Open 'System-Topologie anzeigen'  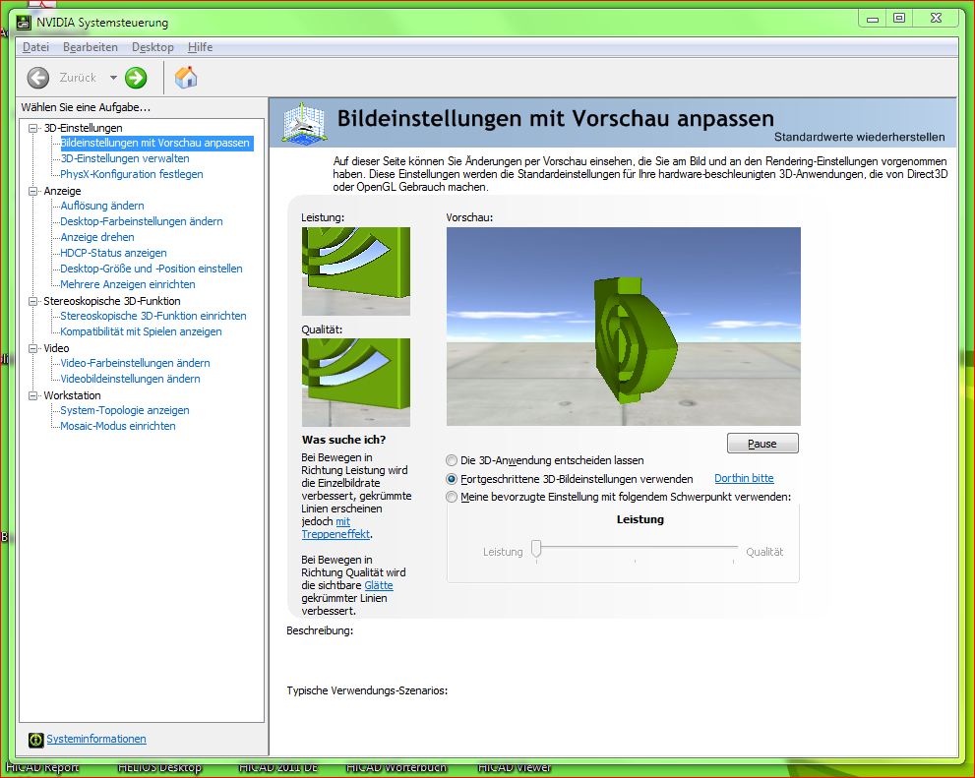click(x=125, y=411)
